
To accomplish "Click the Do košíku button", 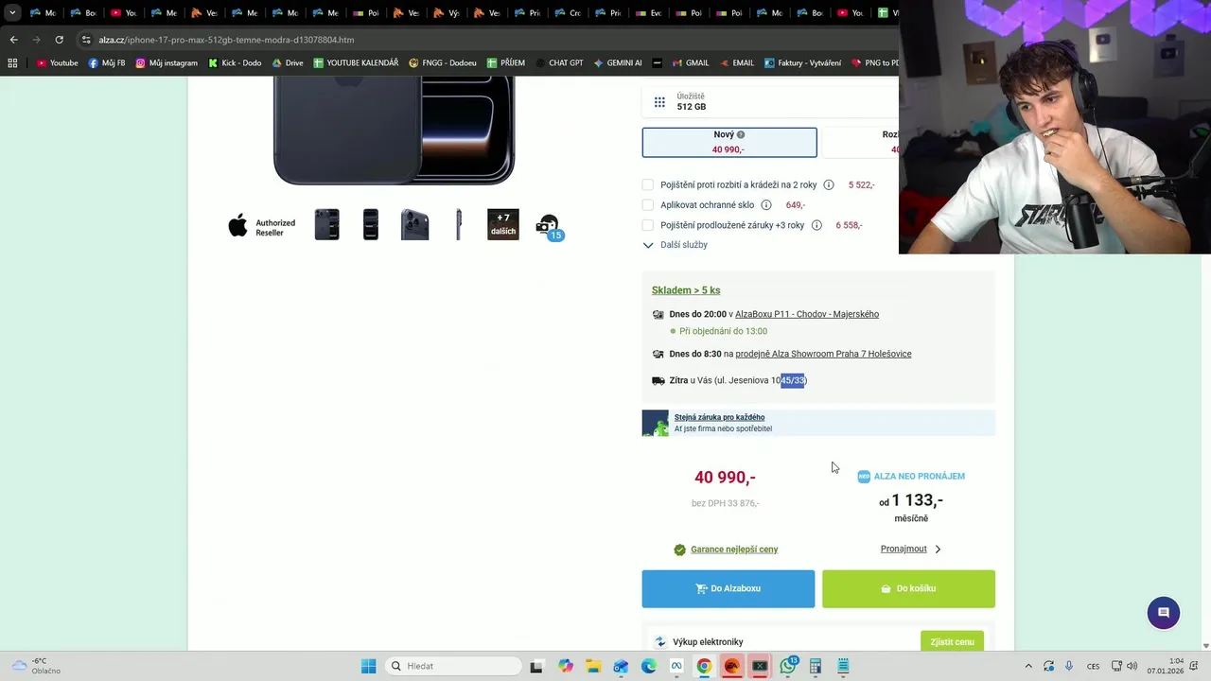I will pyautogui.click(x=908, y=588).
